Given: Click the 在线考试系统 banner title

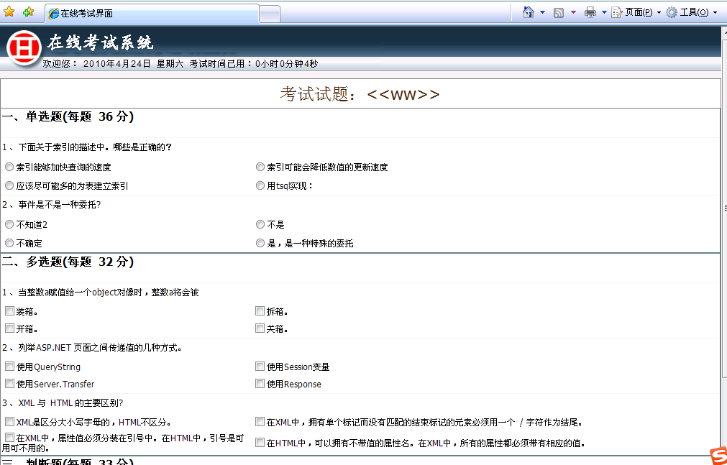Looking at the screenshot, I should coord(100,42).
